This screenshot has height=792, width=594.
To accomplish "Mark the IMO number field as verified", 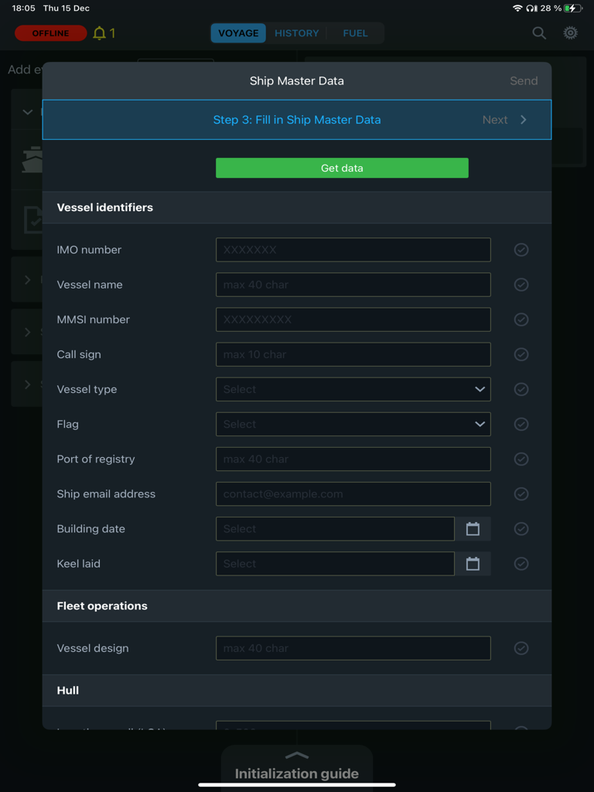I will pyautogui.click(x=521, y=249).
